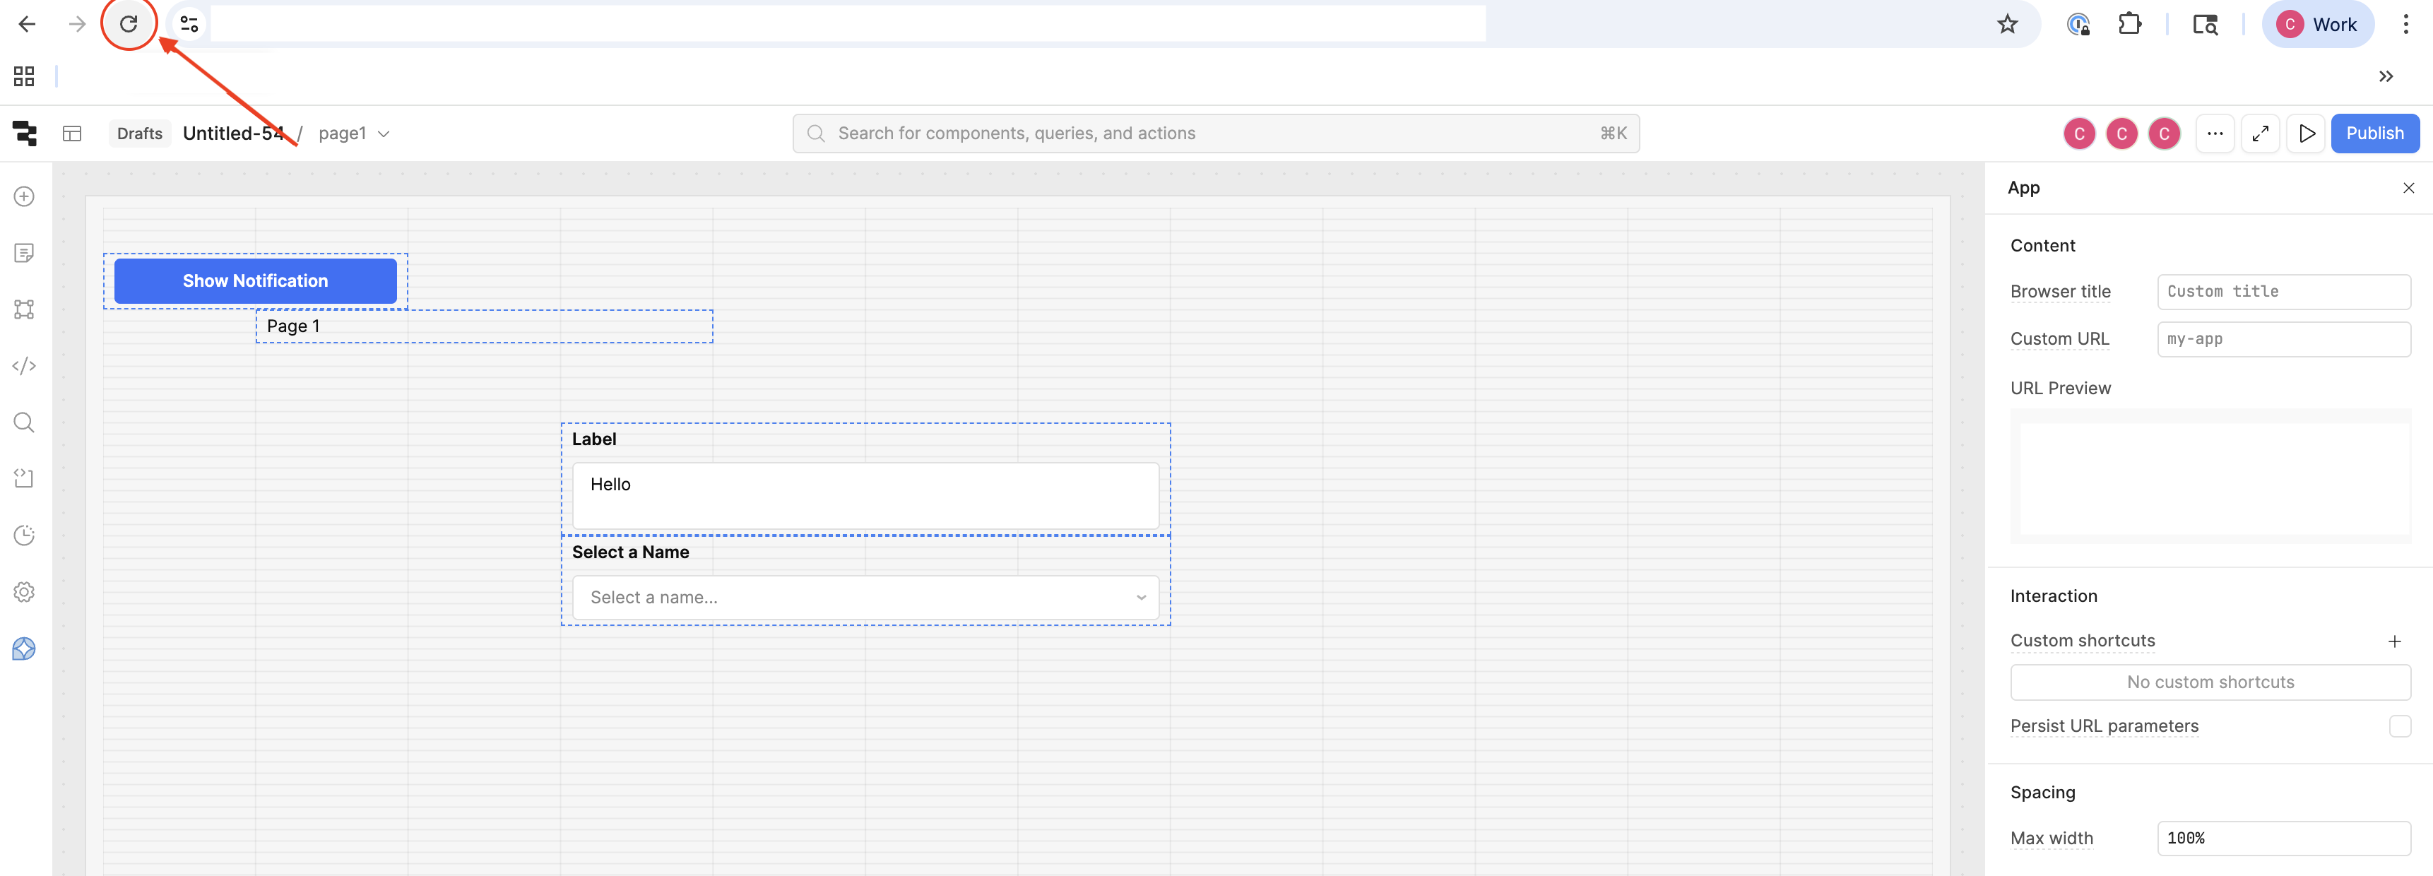Add a custom shortcut with plus icon

point(2394,641)
